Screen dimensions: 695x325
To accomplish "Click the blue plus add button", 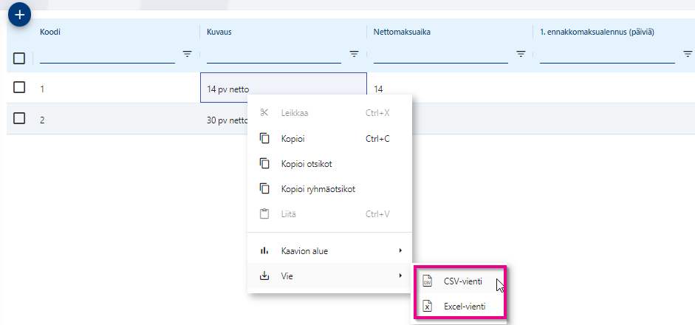I will click(20, 13).
